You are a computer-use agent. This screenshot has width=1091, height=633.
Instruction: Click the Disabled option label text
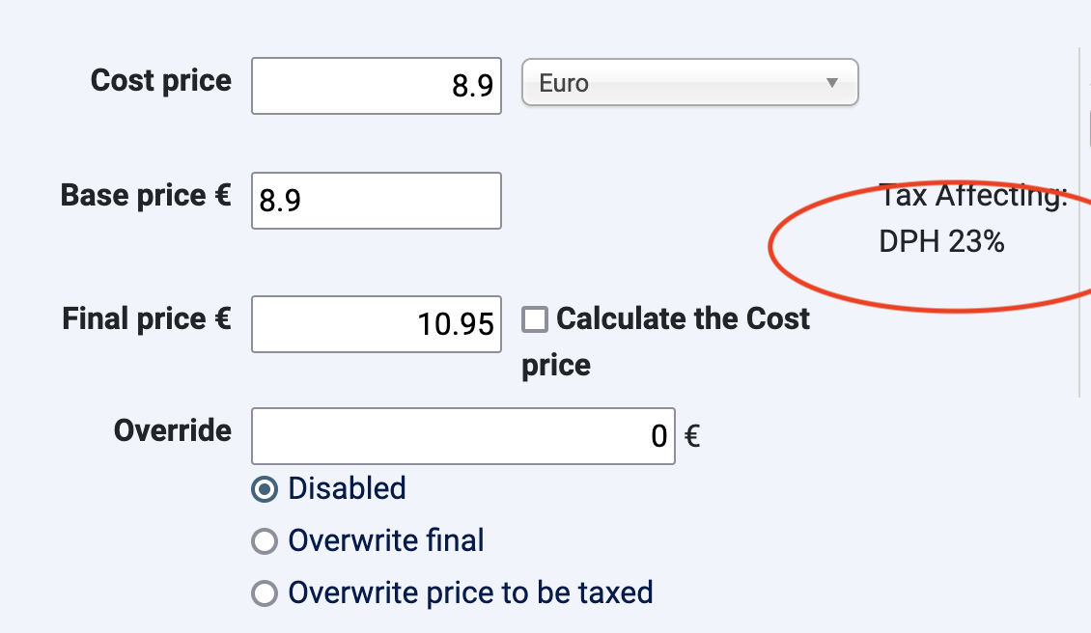coord(347,488)
